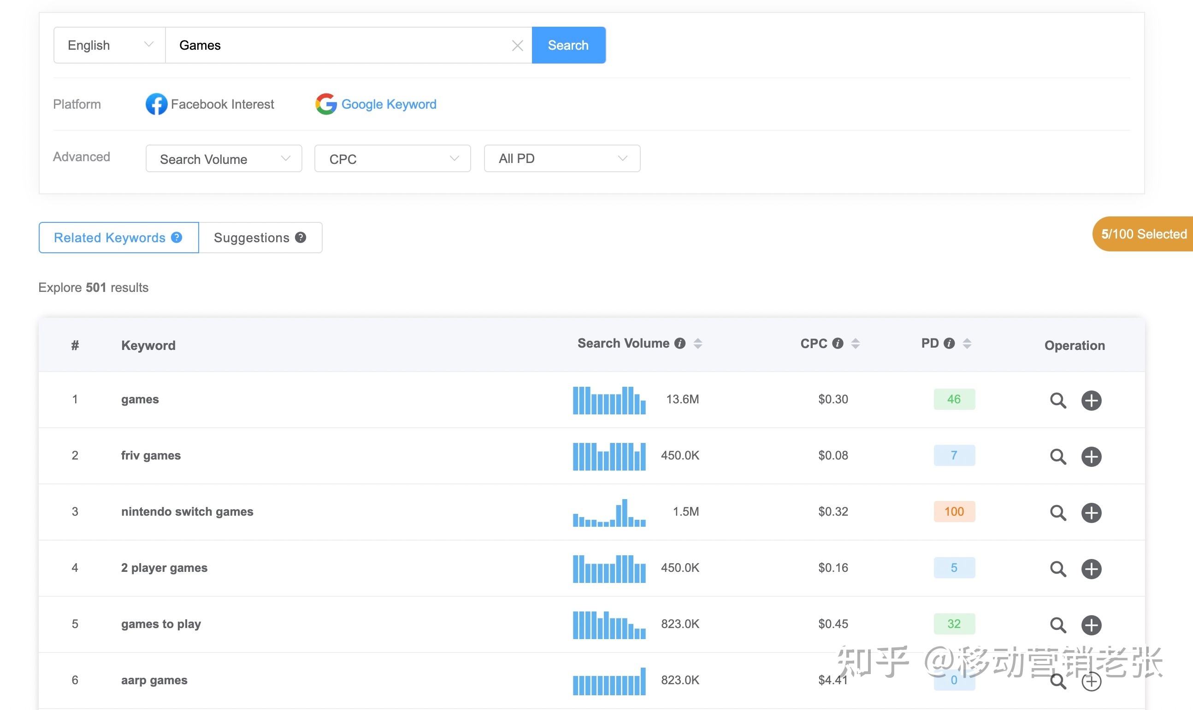
Task: Click the CPC column info icon
Action: point(838,343)
